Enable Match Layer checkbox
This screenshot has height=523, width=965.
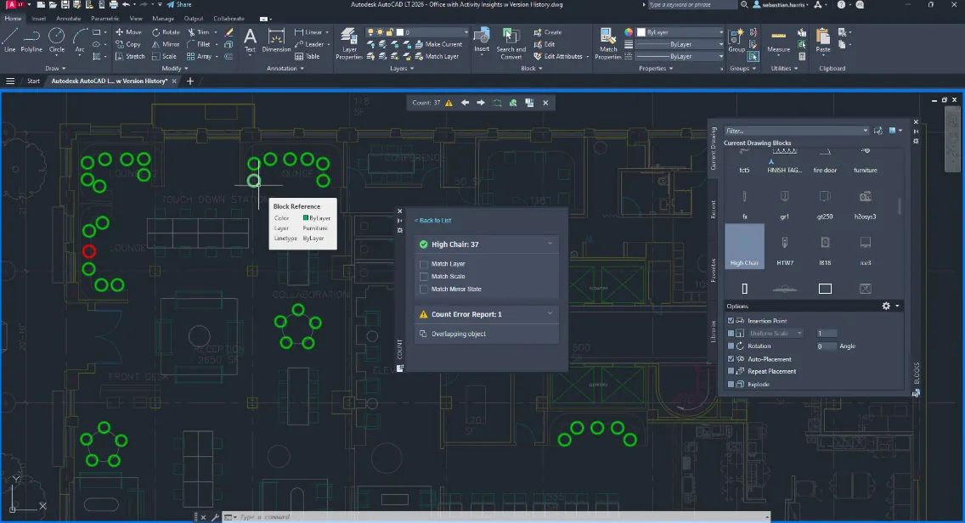pos(423,264)
